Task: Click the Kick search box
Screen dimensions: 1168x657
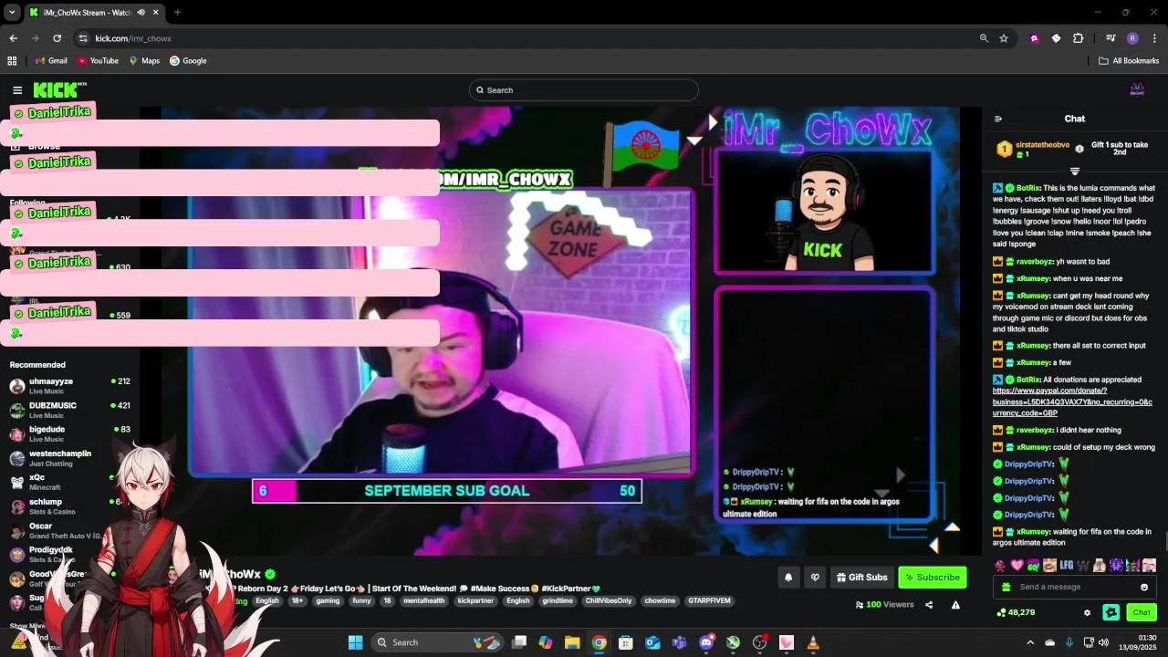Action: pos(584,89)
